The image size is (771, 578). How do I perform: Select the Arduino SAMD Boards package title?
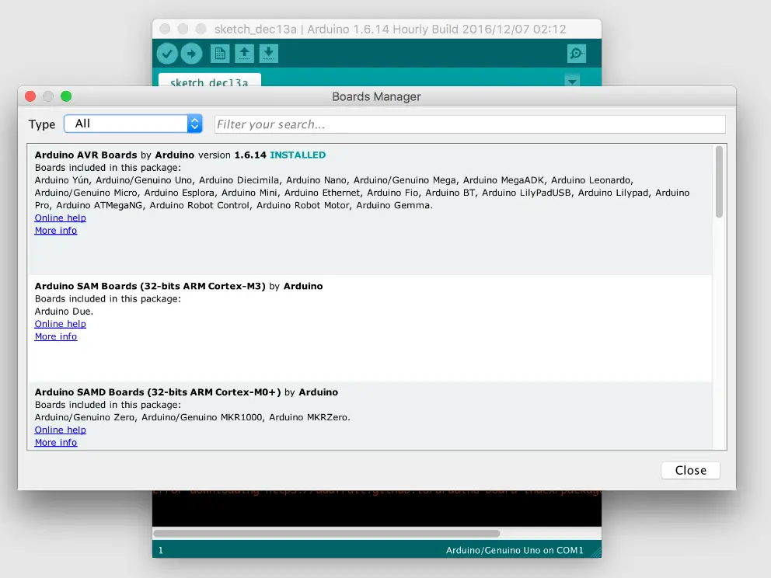click(x=158, y=392)
